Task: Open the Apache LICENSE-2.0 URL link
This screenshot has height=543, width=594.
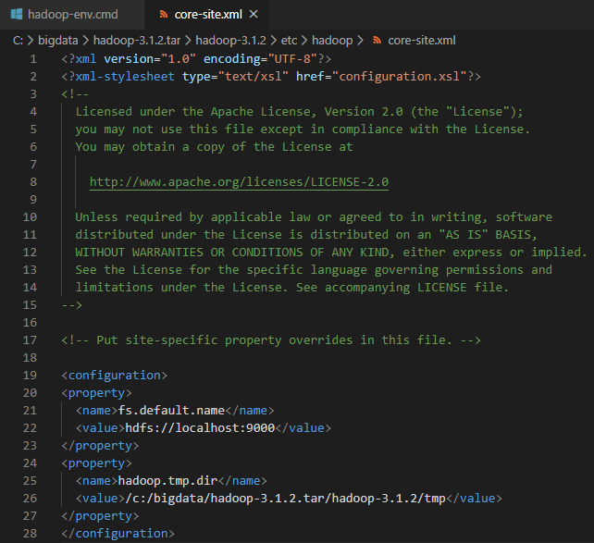Action: click(x=239, y=182)
